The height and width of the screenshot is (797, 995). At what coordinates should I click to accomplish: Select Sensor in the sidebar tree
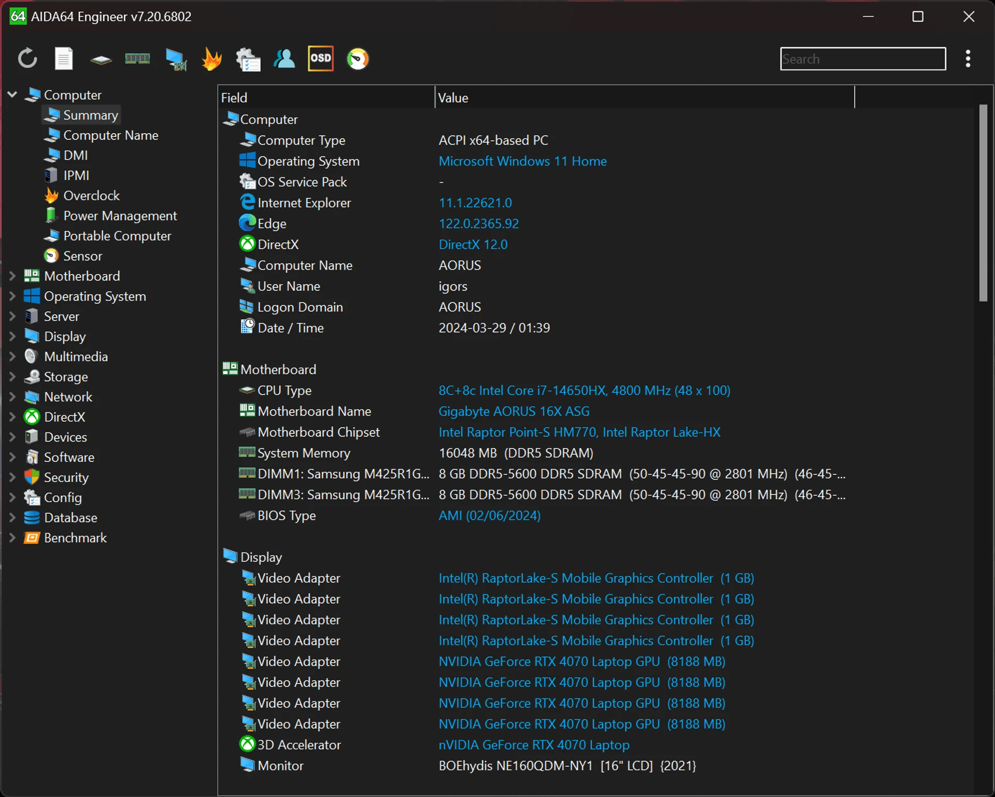click(x=74, y=256)
